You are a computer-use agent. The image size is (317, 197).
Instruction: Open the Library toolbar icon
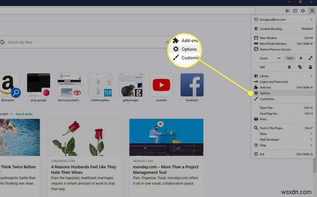pyautogui.click(x=287, y=11)
